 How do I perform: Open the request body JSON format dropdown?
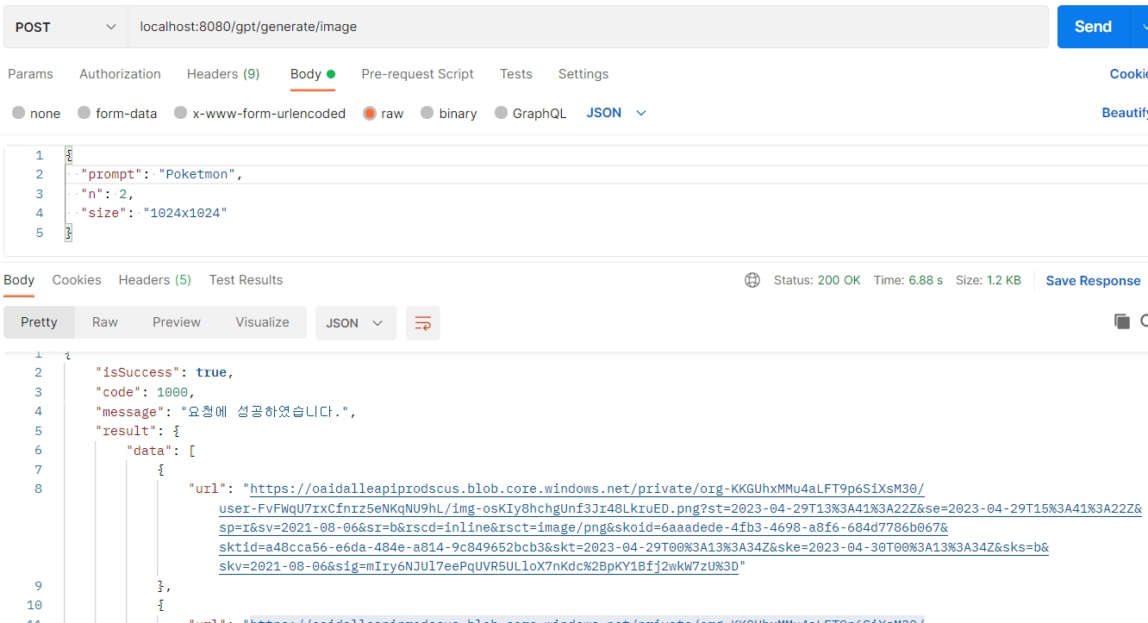pyautogui.click(x=616, y=113)
